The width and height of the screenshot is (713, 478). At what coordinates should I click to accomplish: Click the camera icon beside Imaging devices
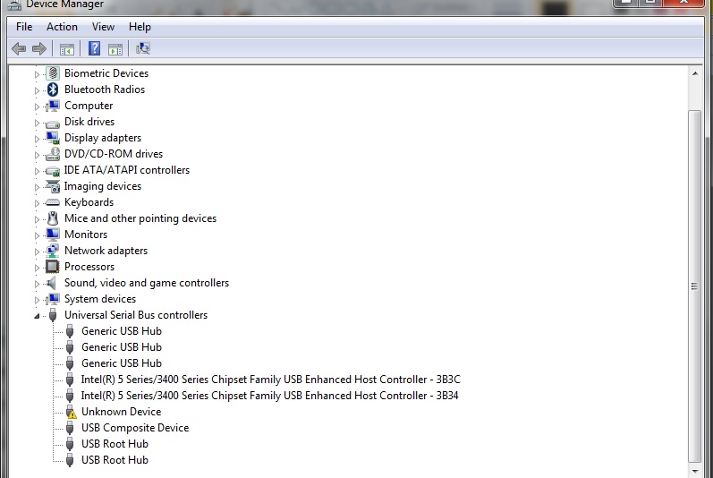point(53,186)
